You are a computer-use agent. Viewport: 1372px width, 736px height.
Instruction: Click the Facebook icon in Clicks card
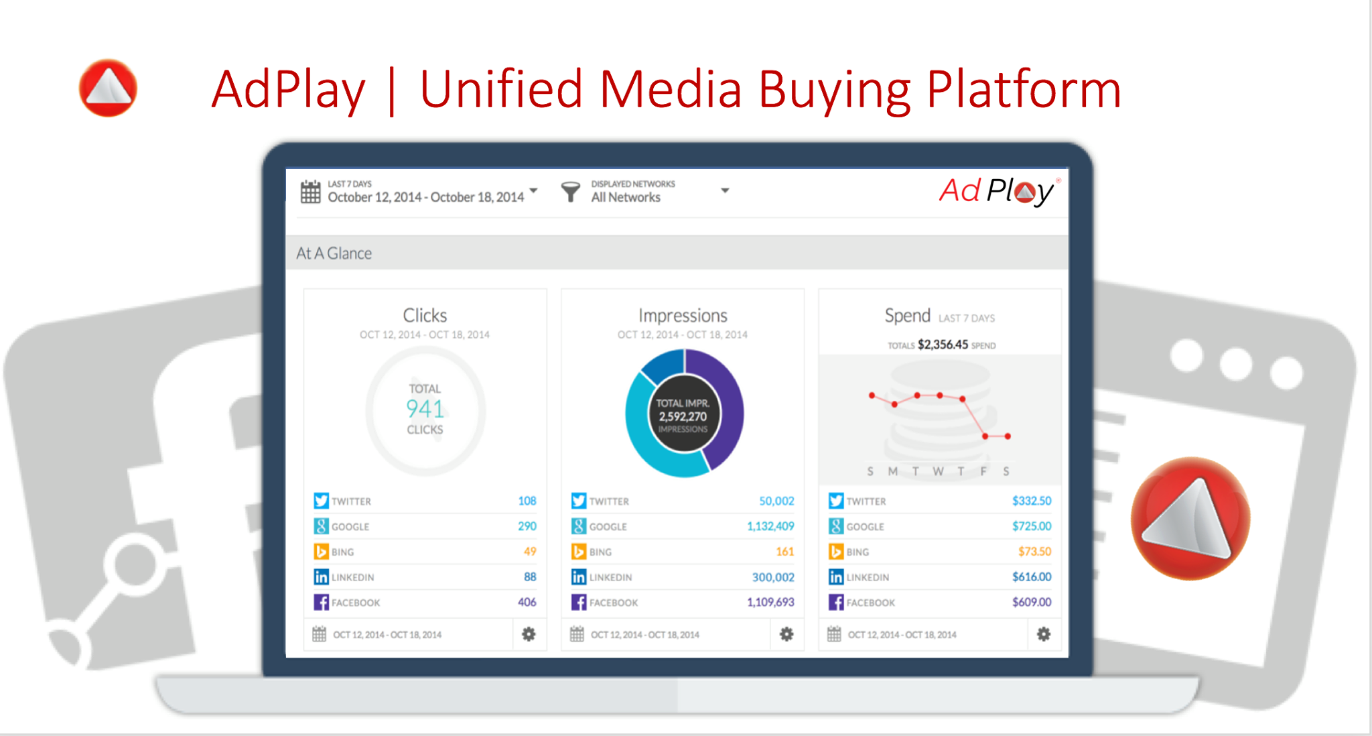click(x=322, y=602)
